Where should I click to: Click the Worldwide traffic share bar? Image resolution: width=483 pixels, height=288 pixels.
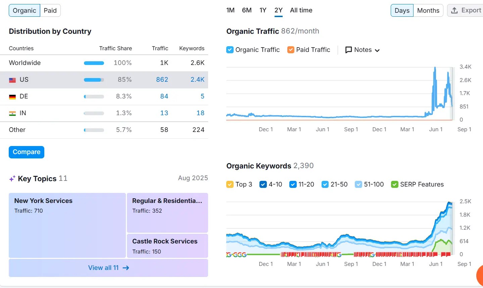[x=94, y=63]
